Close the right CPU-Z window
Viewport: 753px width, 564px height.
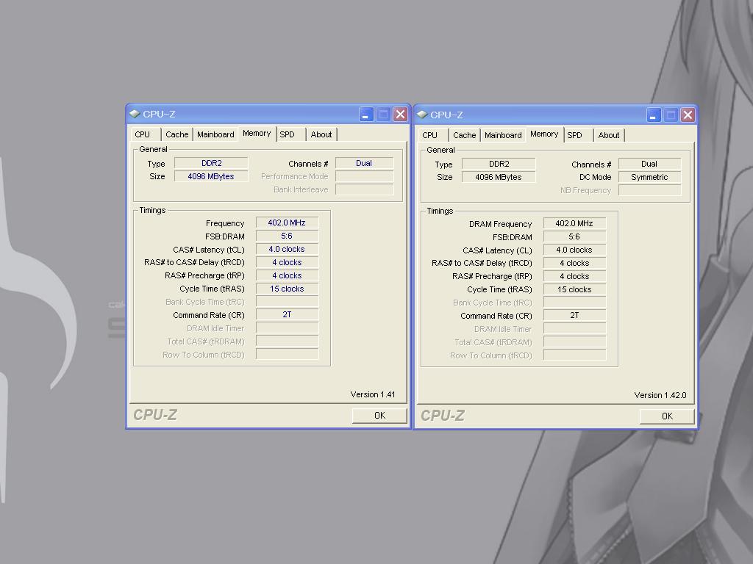point(688,115)
